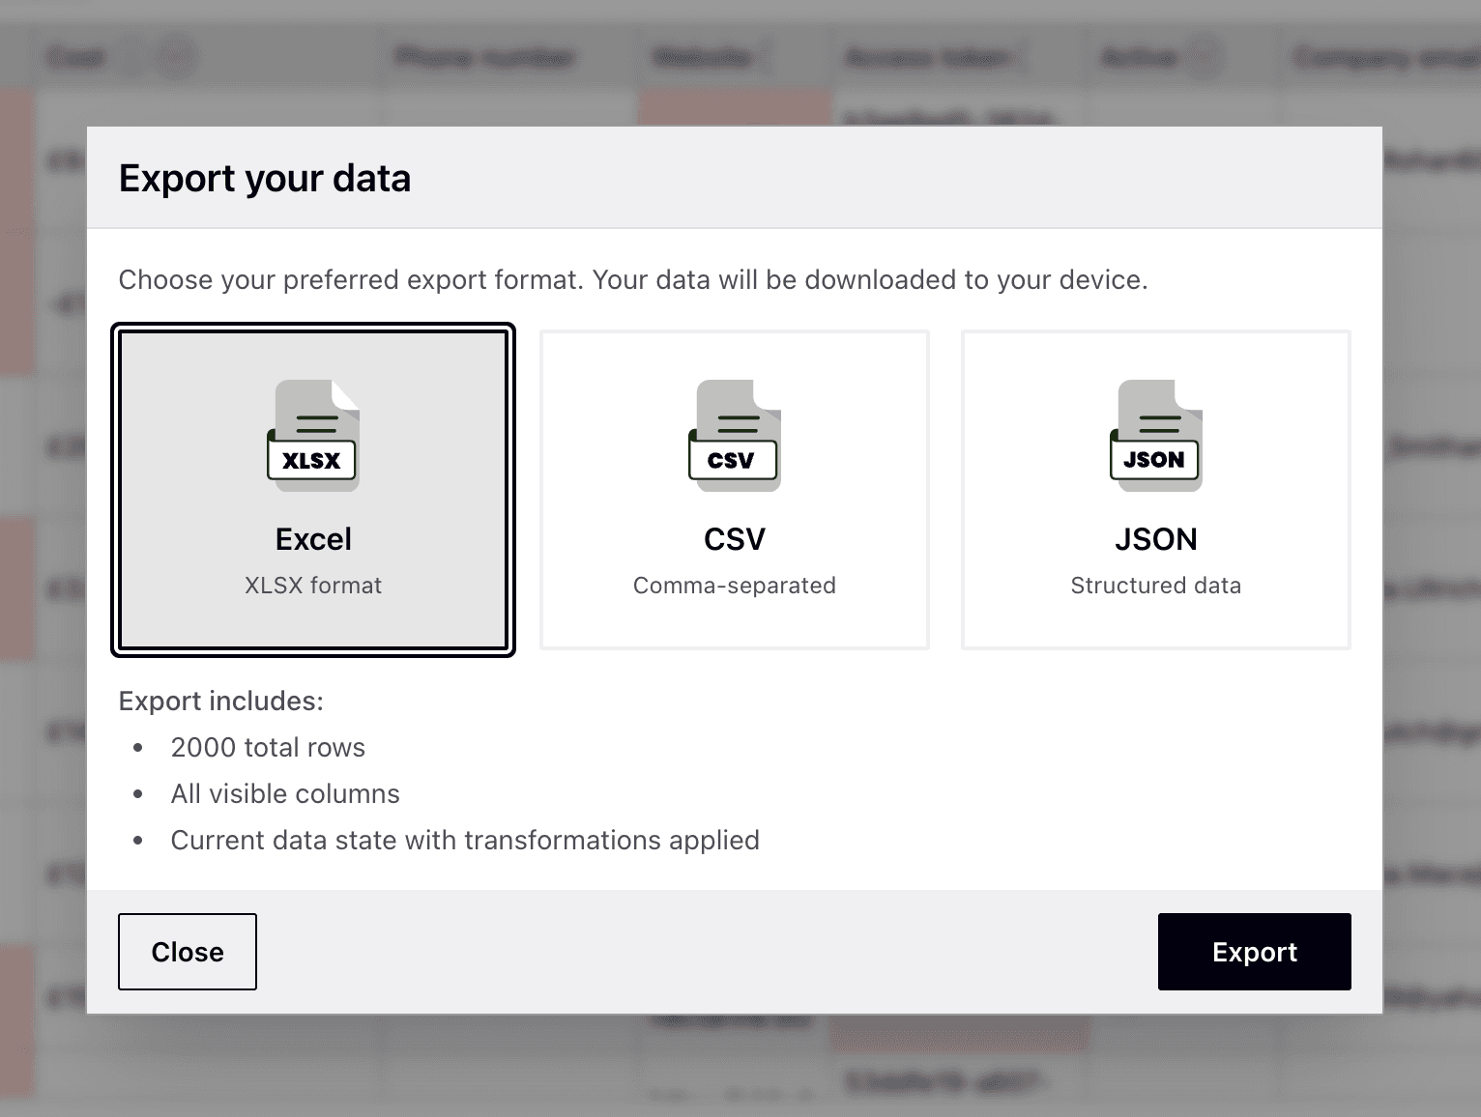Screen dimensions: 1481x1117
Task: Click the second circular icon beside the Cost header
Action: tap(175, 57)
